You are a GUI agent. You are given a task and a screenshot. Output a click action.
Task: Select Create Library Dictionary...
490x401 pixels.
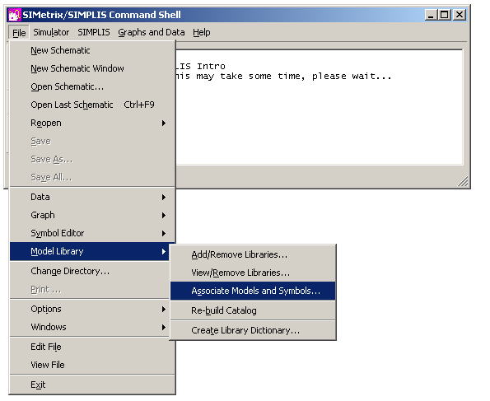point(253,330)
